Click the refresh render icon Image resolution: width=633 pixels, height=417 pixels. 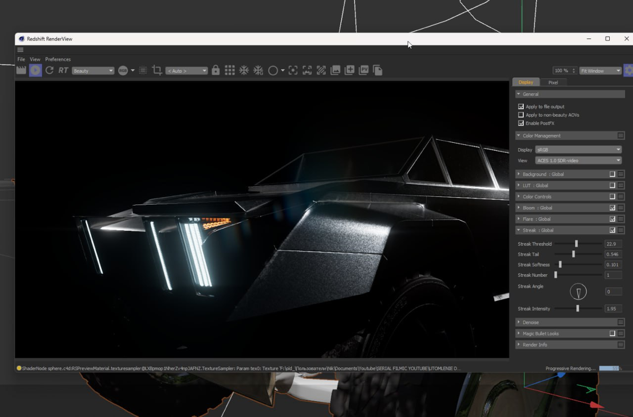click(x=50, y=70)
